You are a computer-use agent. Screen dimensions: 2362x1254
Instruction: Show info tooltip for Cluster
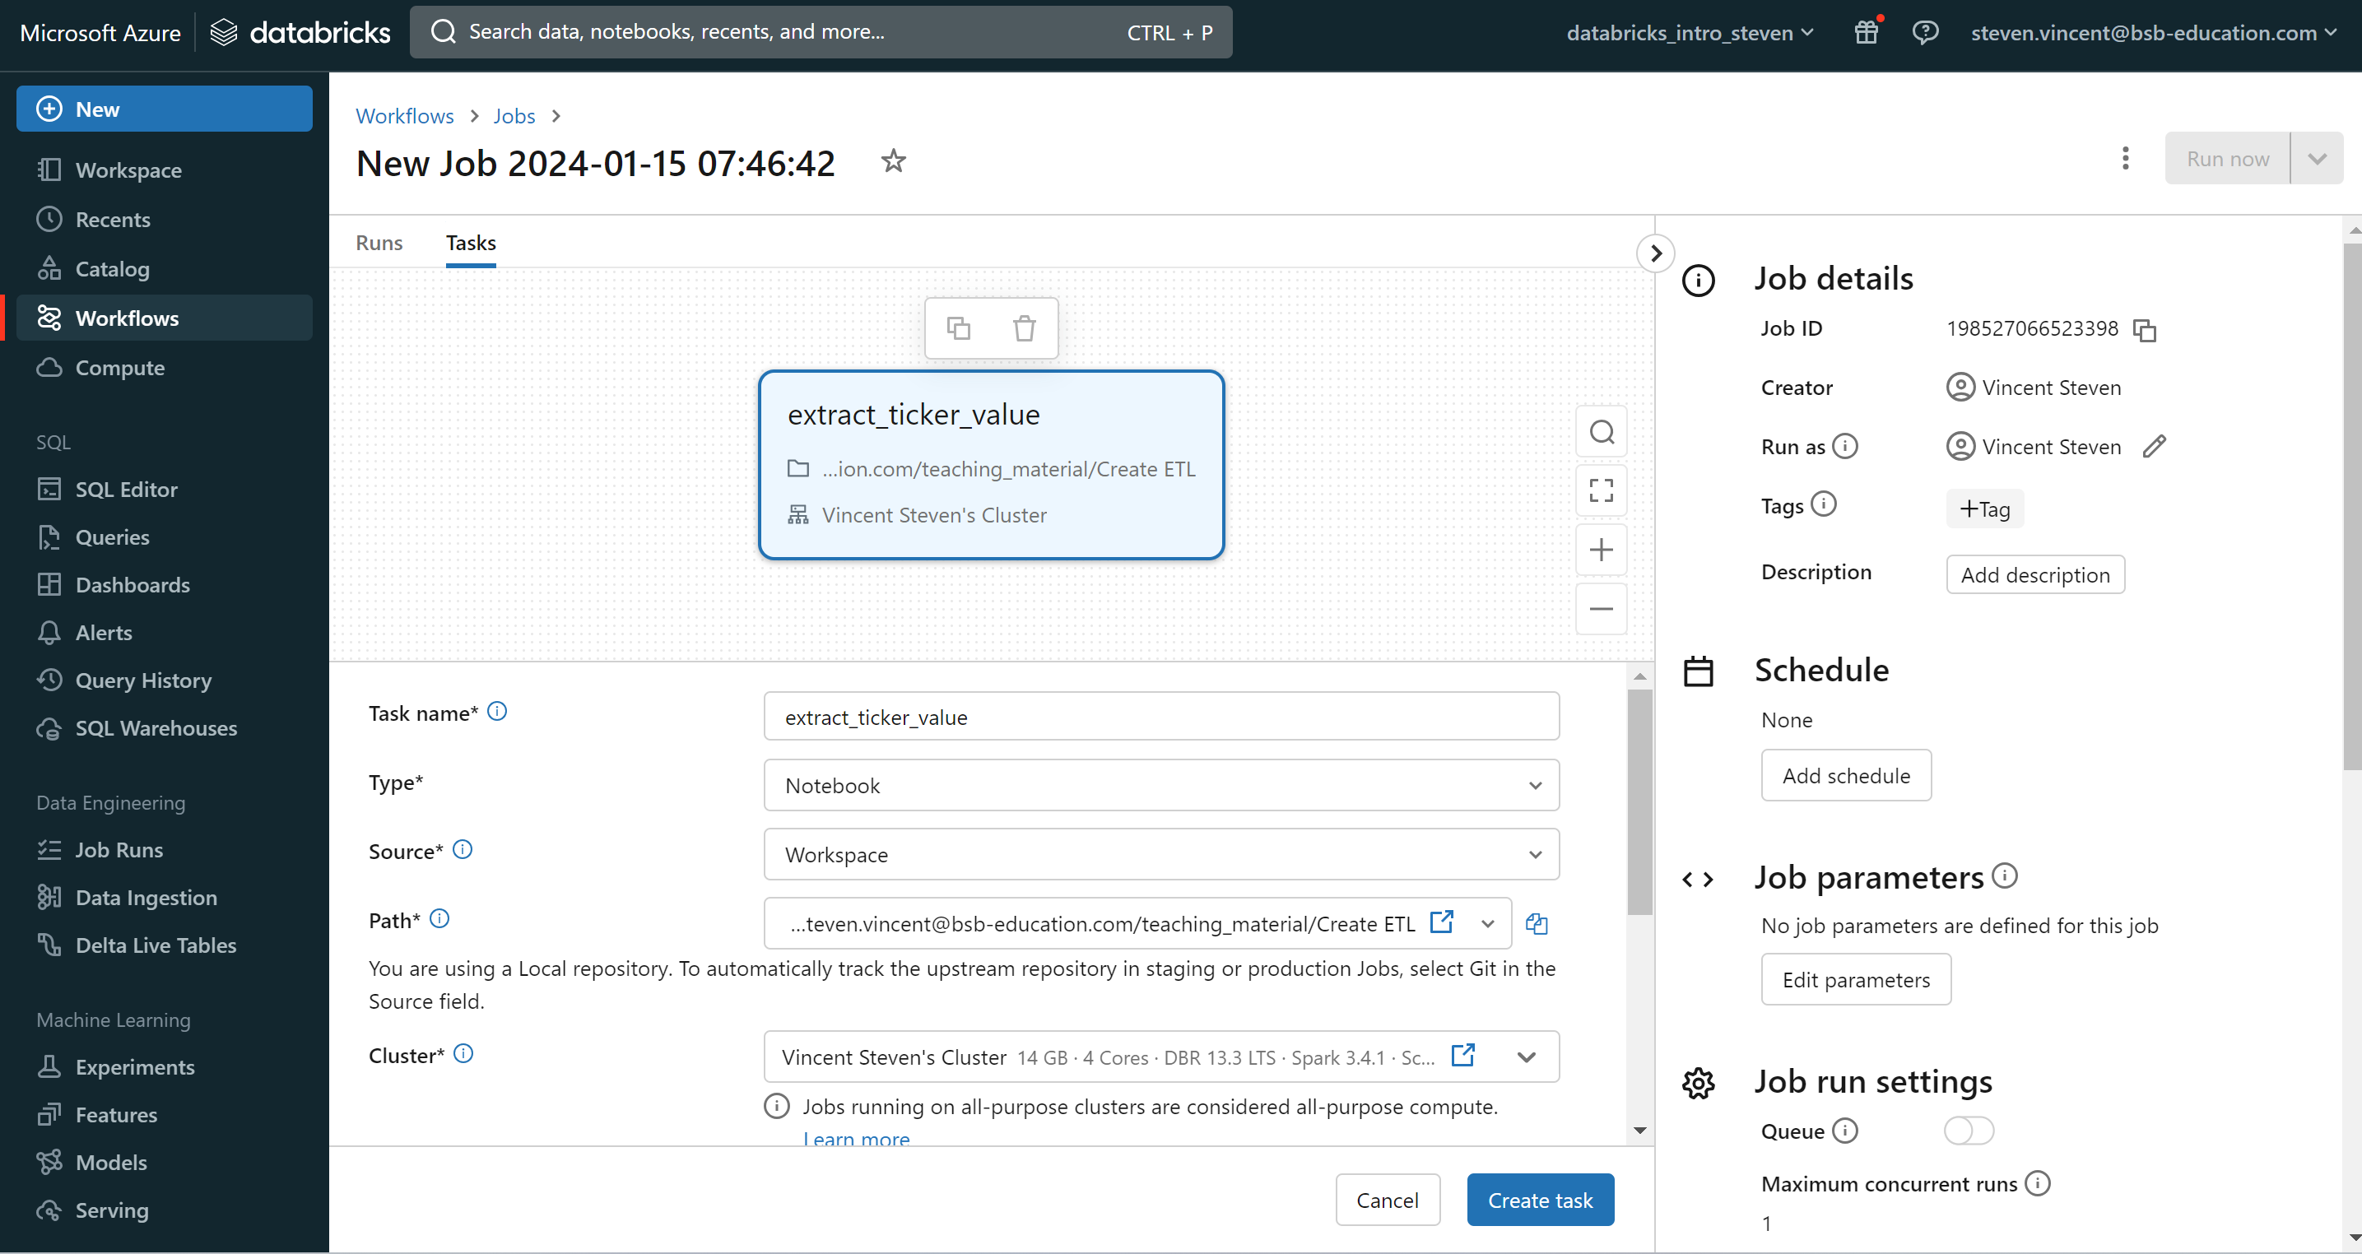(x=464, y=1053)
